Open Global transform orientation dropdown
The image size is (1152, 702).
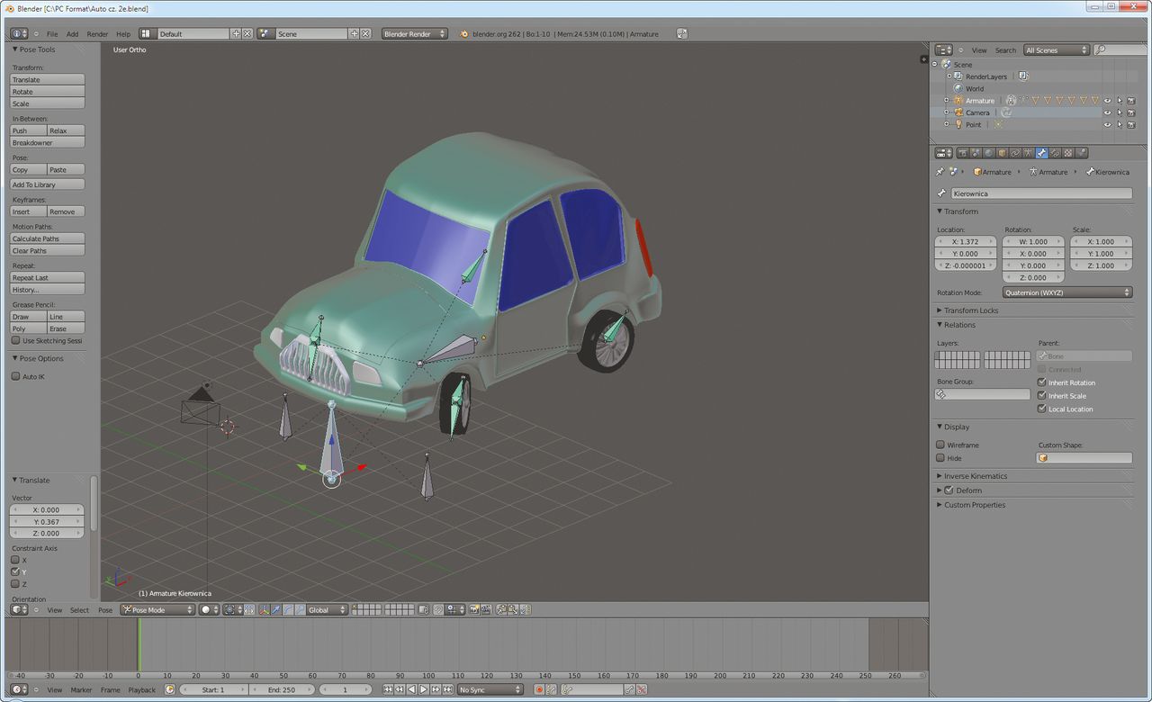pyautogui.click(x=328, y=609)
